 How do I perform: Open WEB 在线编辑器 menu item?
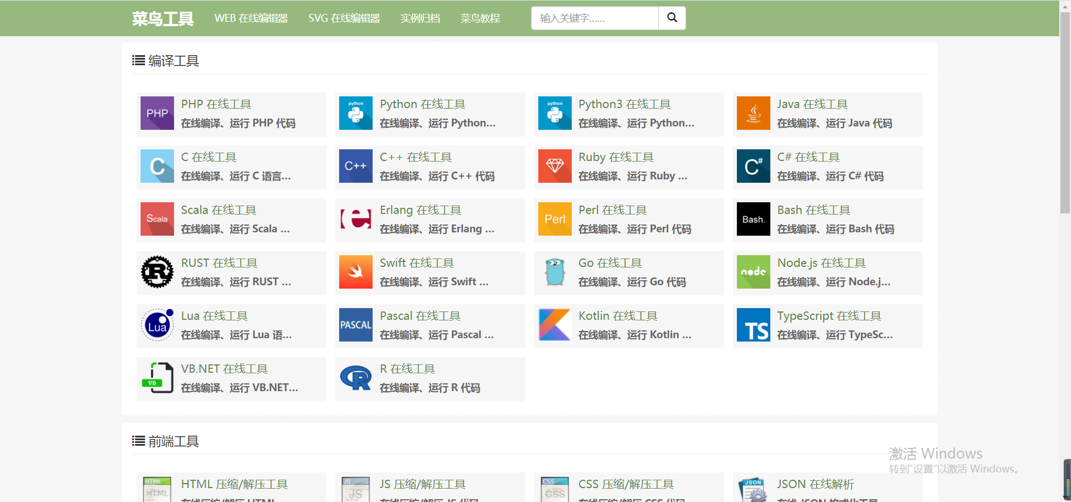[251, 18]
